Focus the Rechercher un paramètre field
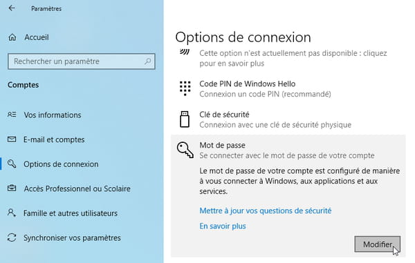Viewport: 415px width, 263px height. pos(82,61)
